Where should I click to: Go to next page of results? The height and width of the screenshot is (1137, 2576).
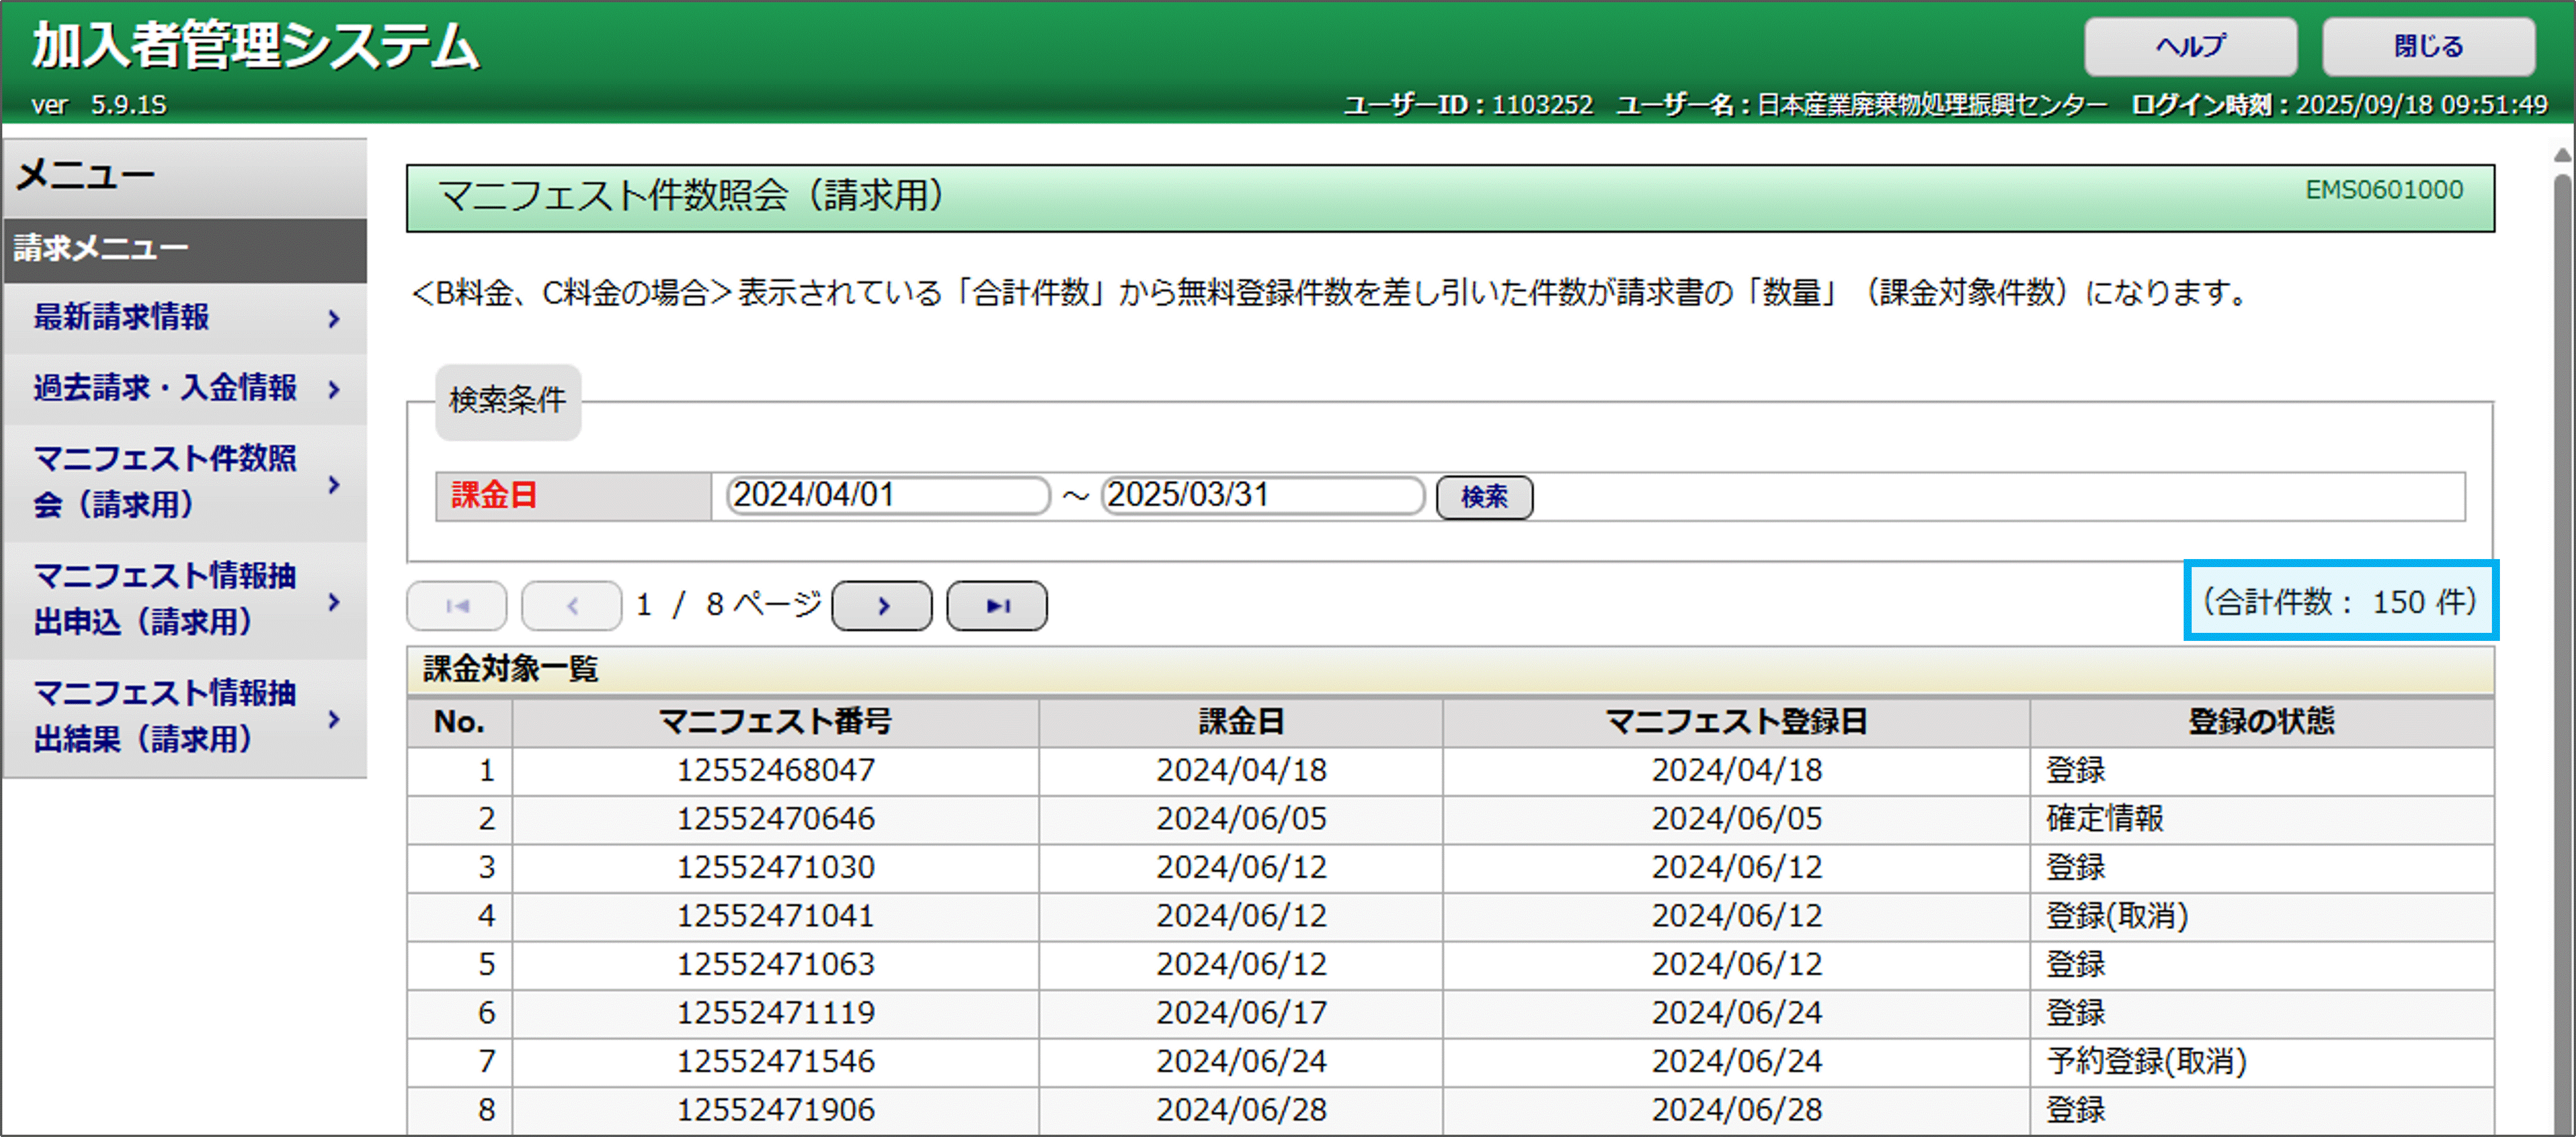(881, 605)
